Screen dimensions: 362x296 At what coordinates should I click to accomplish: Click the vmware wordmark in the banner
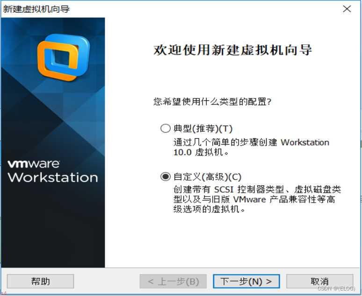click(x=34, y=164)
